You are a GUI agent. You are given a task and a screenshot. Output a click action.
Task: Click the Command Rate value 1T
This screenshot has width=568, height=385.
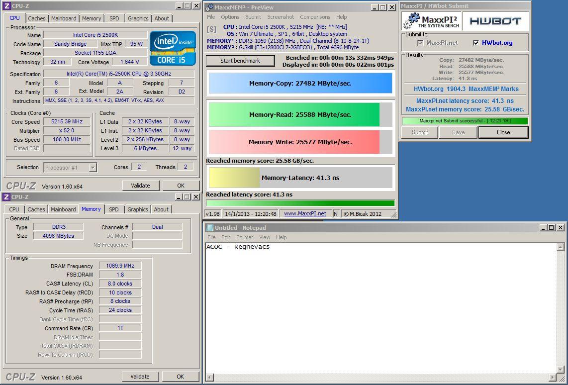[120, 328]
